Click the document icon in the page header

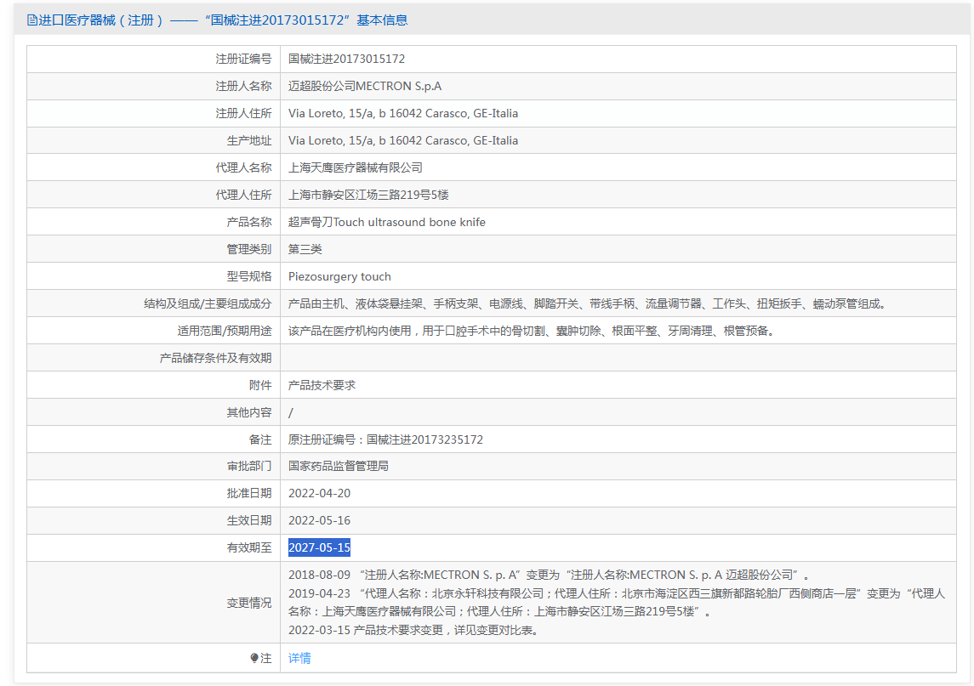click(32, 20)
